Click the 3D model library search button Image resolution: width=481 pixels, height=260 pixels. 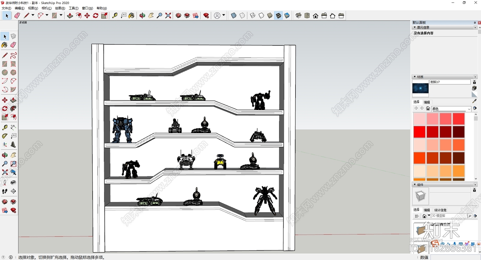(470, 216)
